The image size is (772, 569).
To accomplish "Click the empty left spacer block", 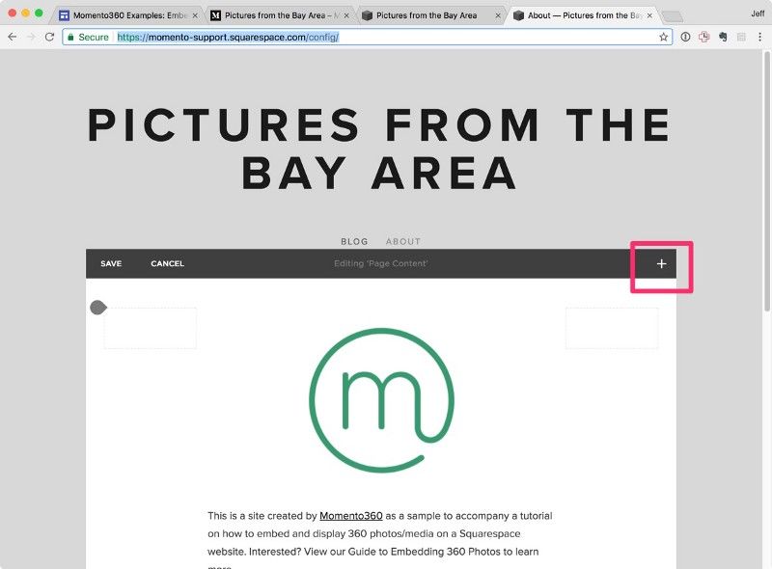I will click(x=151, y=328).
